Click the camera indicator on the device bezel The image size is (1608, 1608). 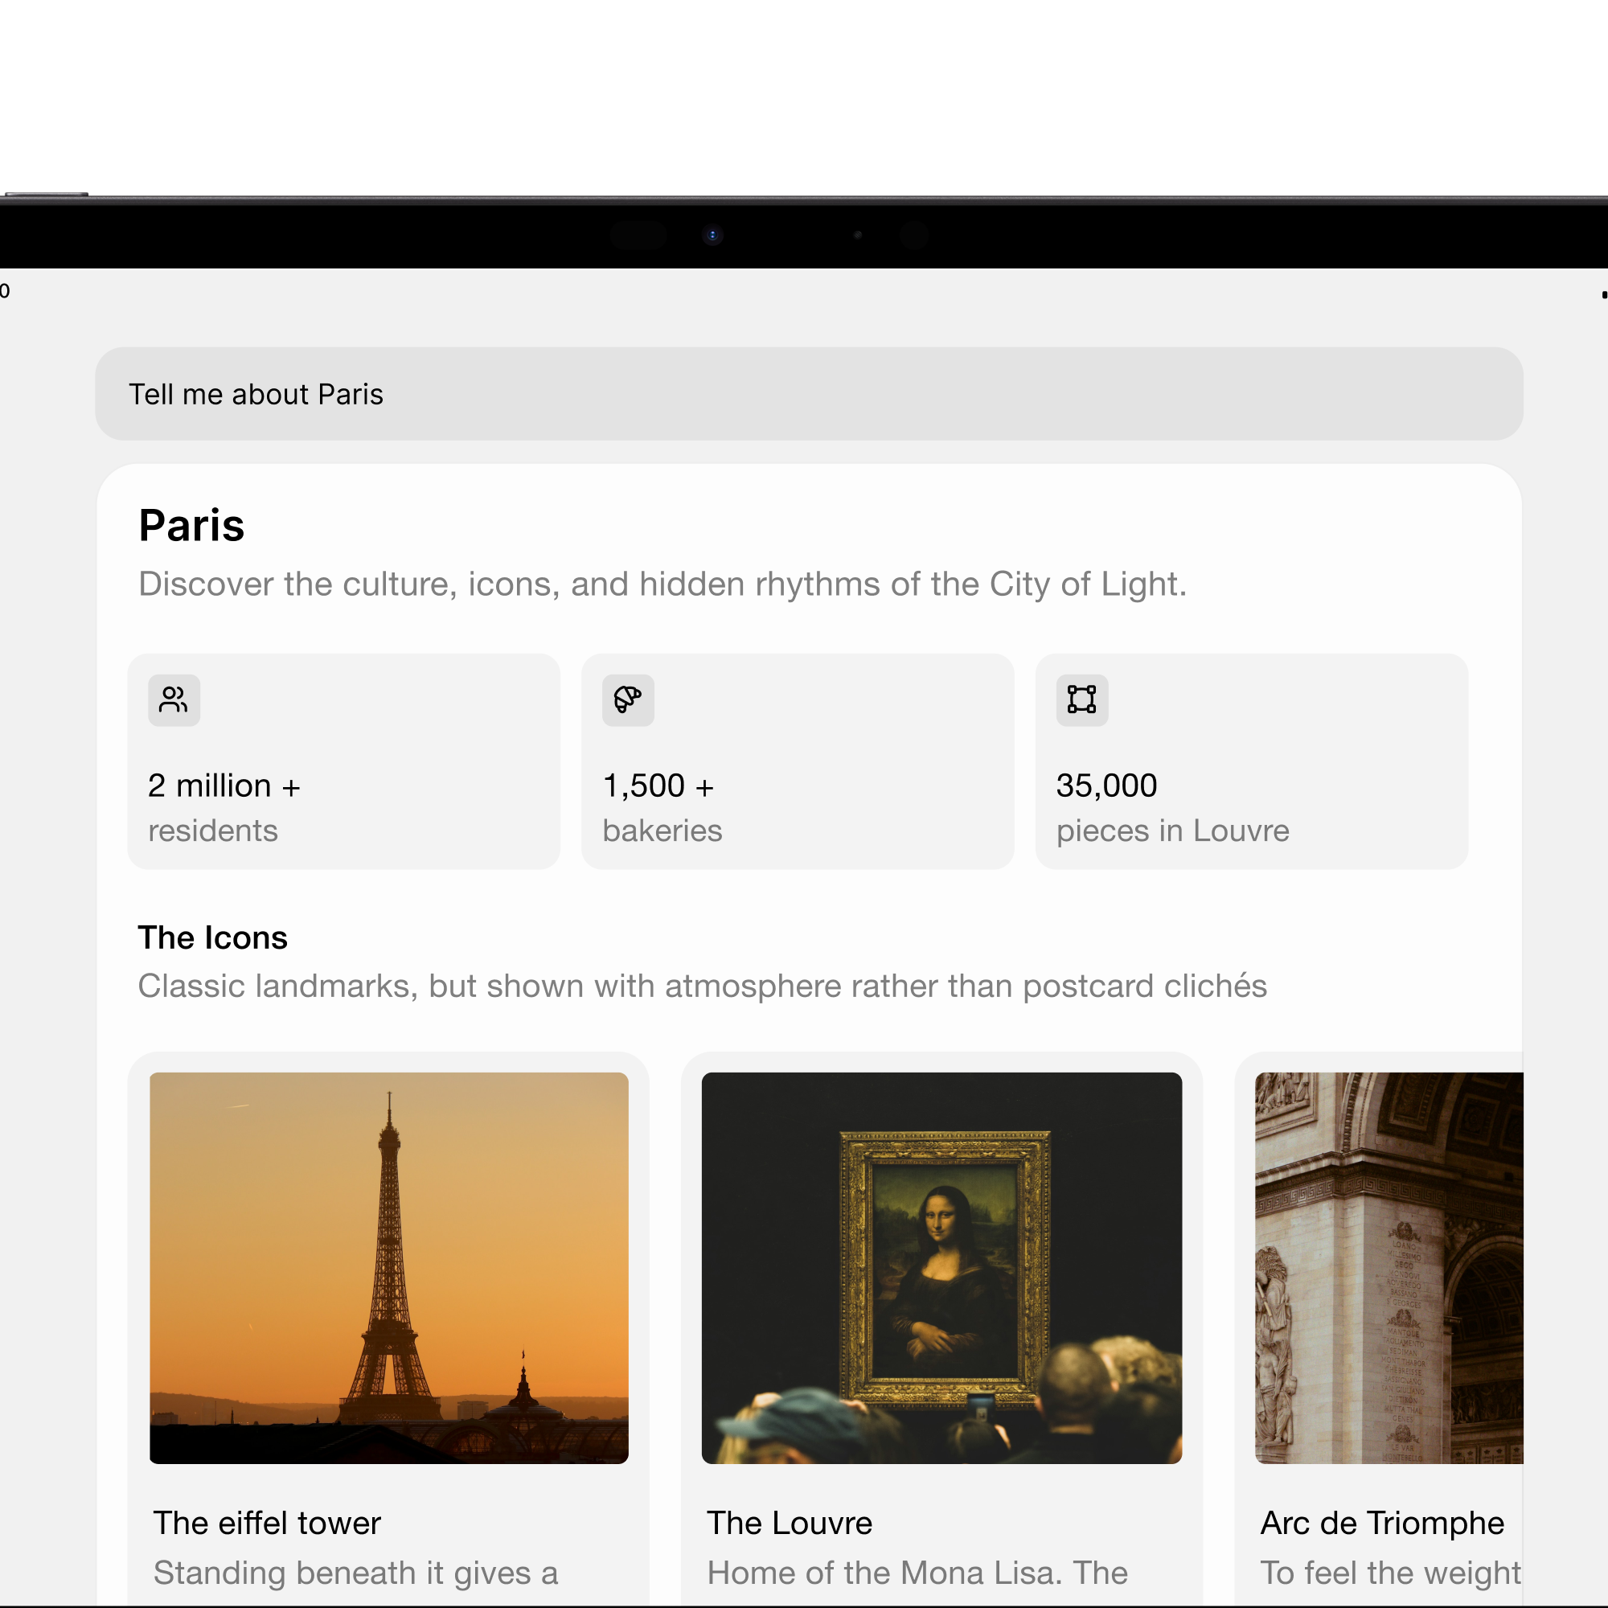tap(712, 235)
